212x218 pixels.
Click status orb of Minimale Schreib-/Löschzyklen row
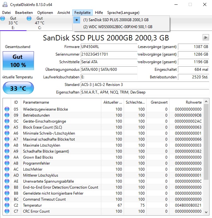(7, 133)
